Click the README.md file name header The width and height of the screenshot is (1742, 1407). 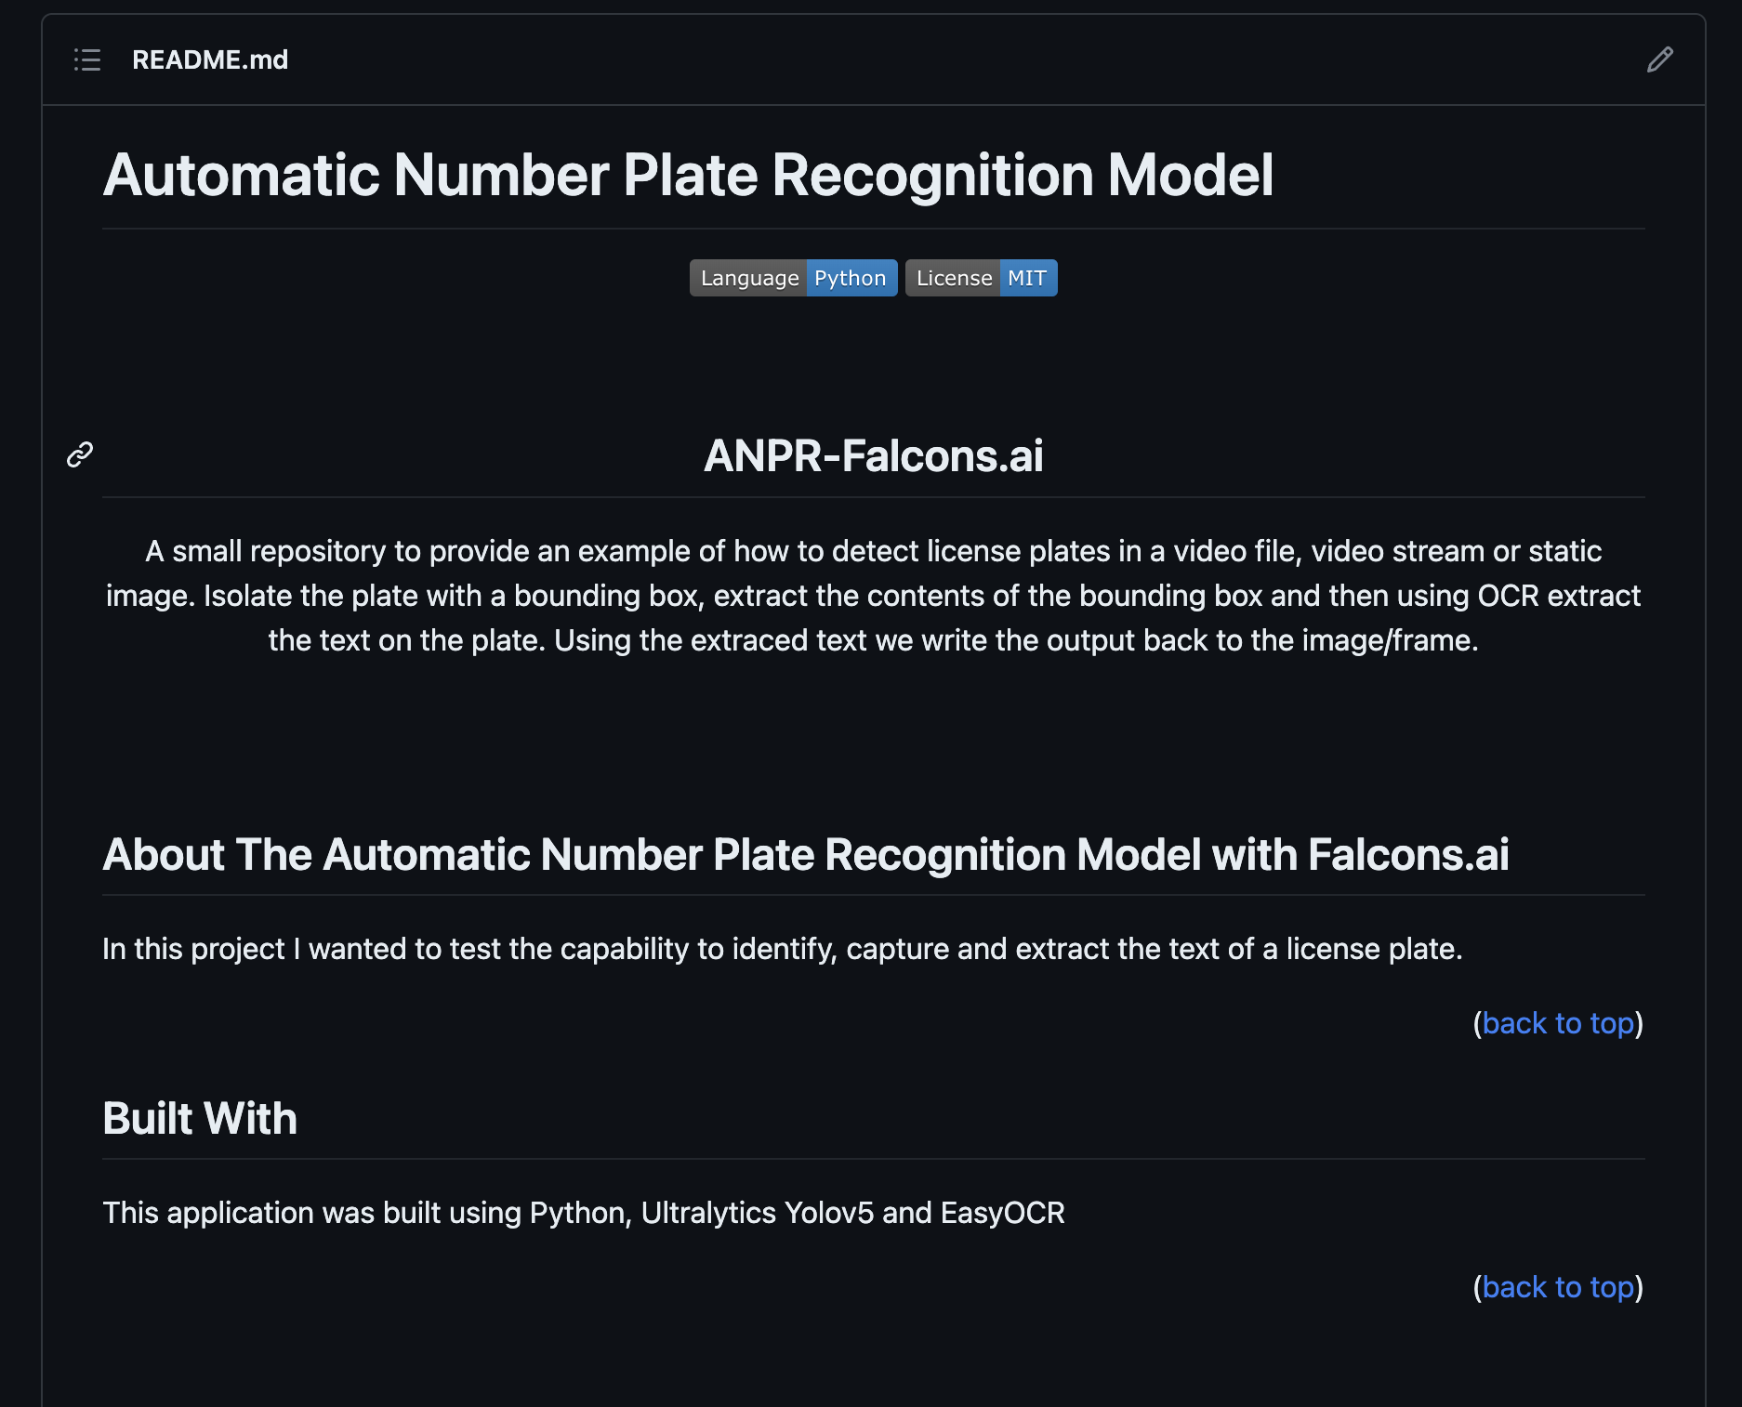coord(210,60)
